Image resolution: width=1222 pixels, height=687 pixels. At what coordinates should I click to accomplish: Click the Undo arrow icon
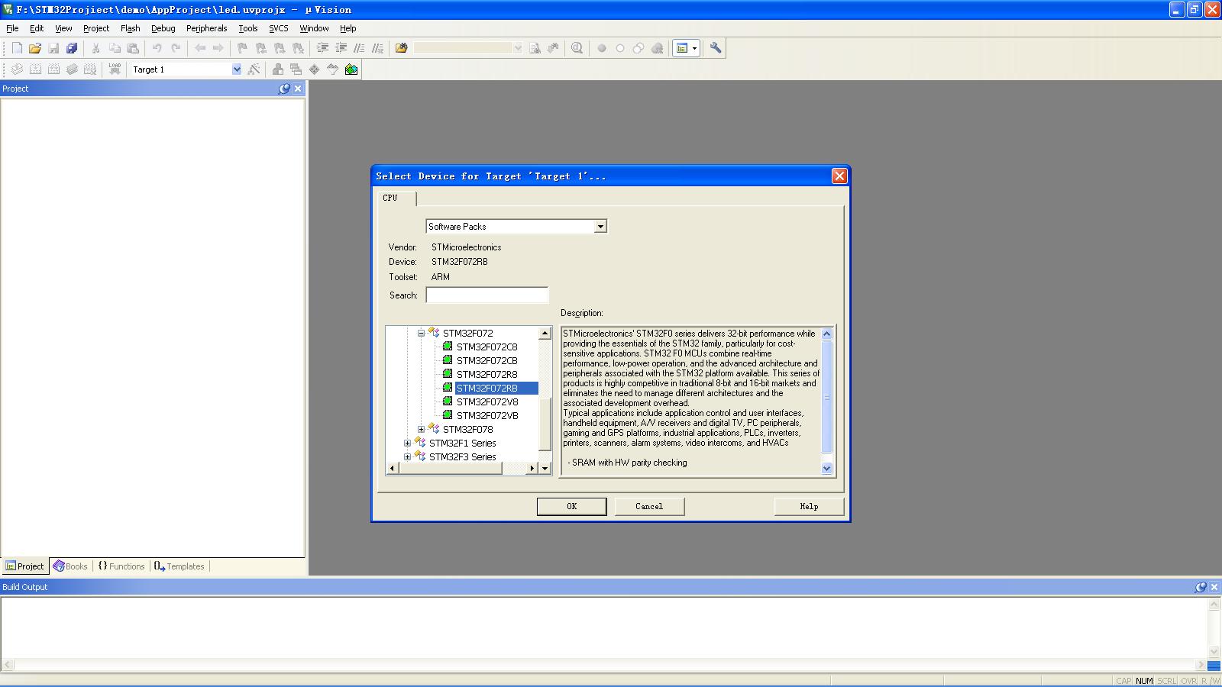(157, 48)
